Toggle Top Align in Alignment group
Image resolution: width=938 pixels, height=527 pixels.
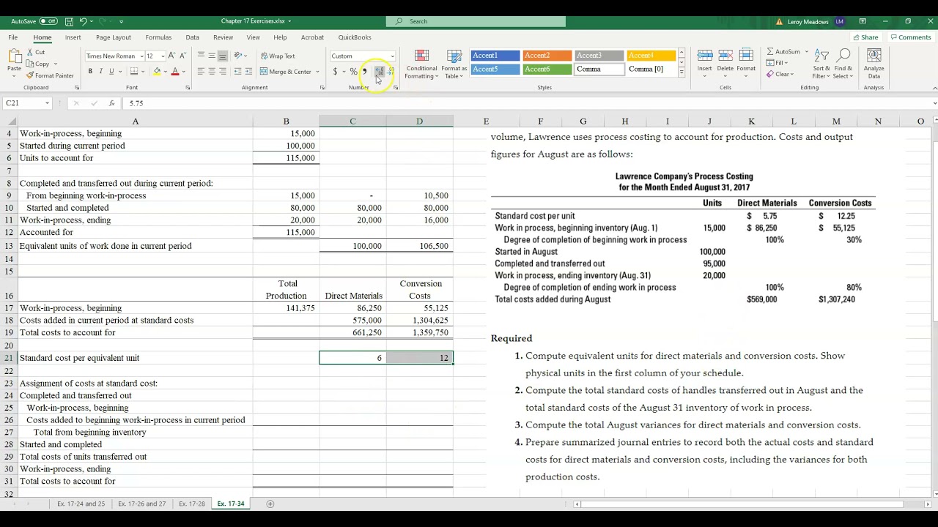tap(201, 56)
